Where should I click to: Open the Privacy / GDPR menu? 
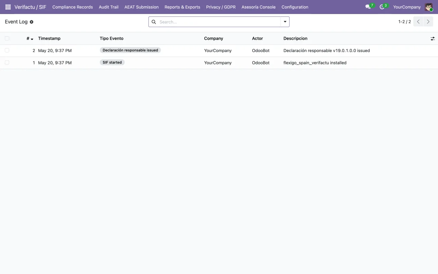[221, 7]
